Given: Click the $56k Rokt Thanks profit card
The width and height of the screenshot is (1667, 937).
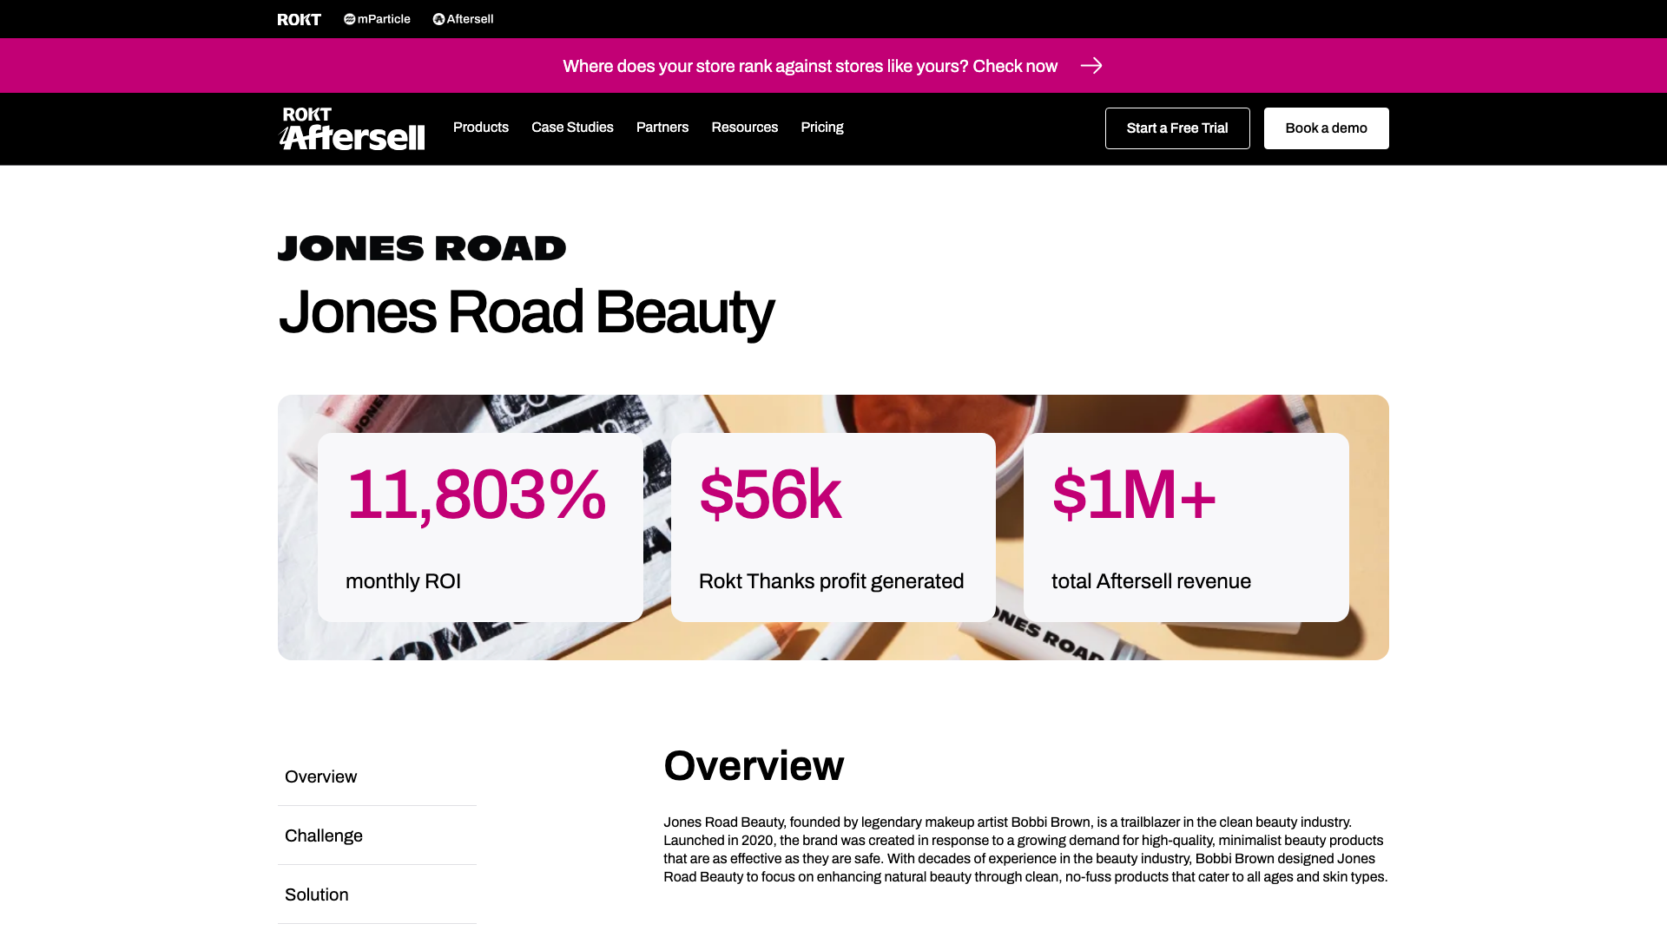Looking at the screenshot, I should tap(833, 527).
